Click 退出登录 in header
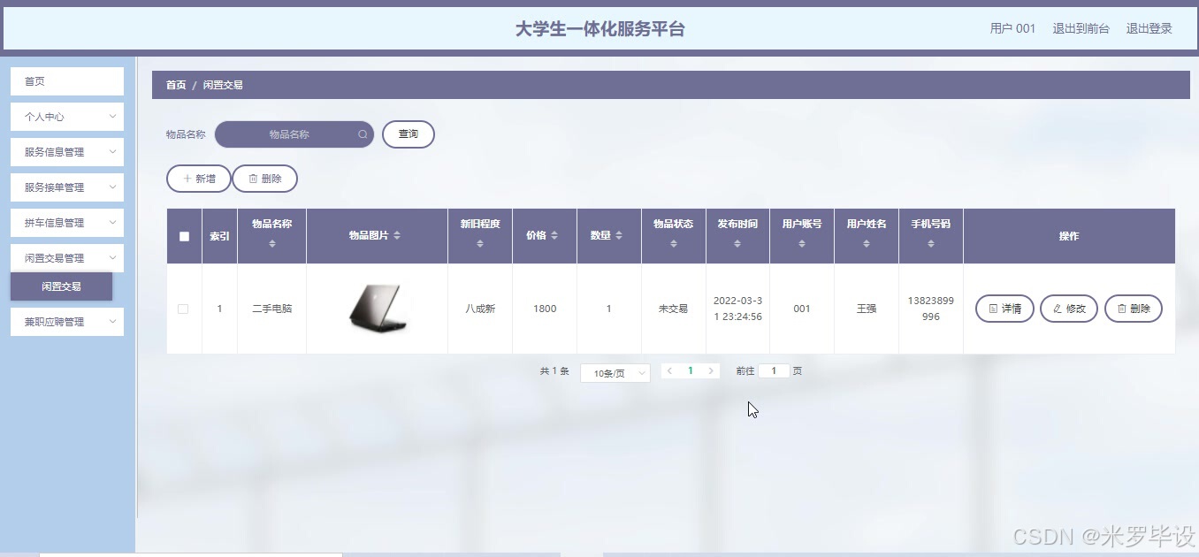This screenshot has height=557, width=1199. point(1149,28)
